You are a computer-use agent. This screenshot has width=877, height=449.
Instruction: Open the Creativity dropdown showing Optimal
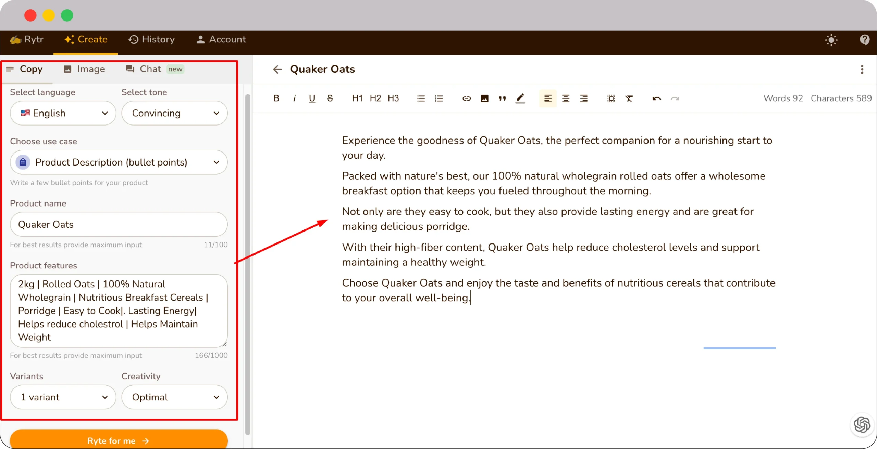pos(174,397)
